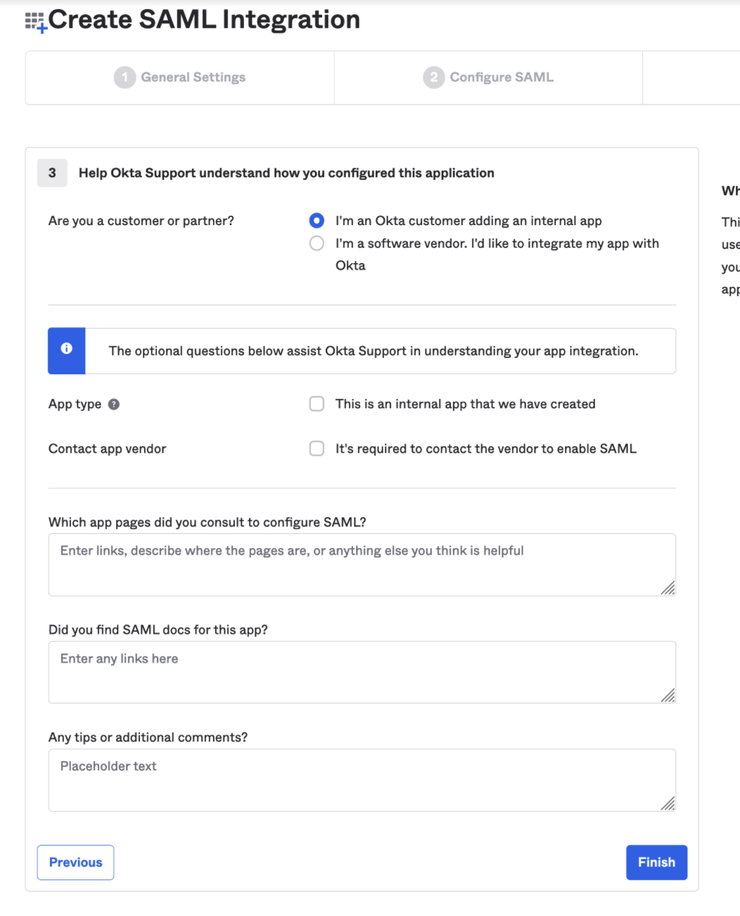
Task: Check the internal app we created box
Action: (x=317, y=404)
